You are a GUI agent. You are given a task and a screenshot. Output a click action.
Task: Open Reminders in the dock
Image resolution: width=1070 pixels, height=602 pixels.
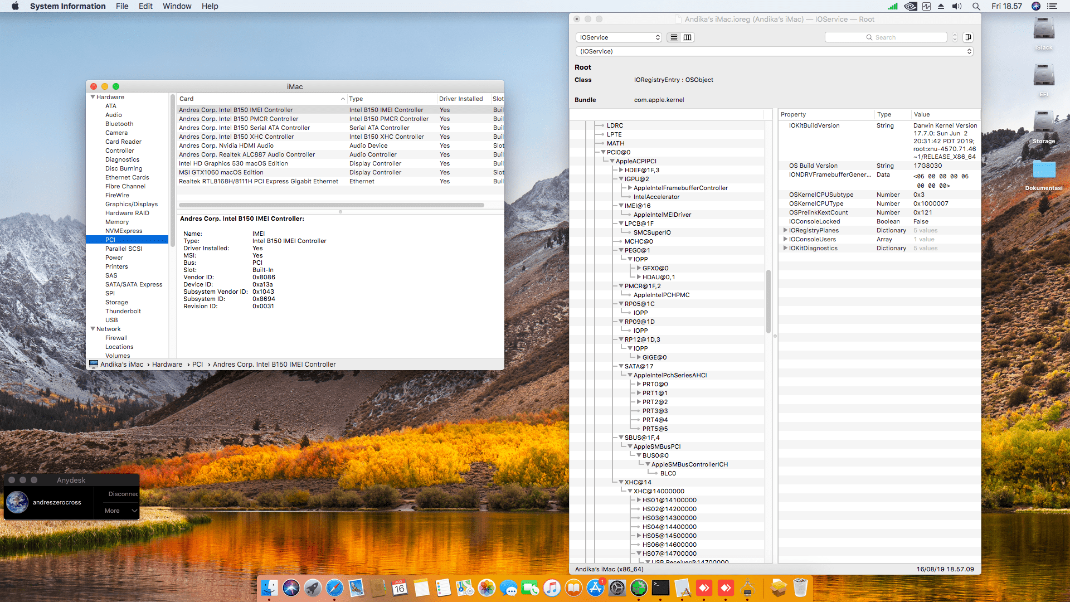tap(443, 588)
